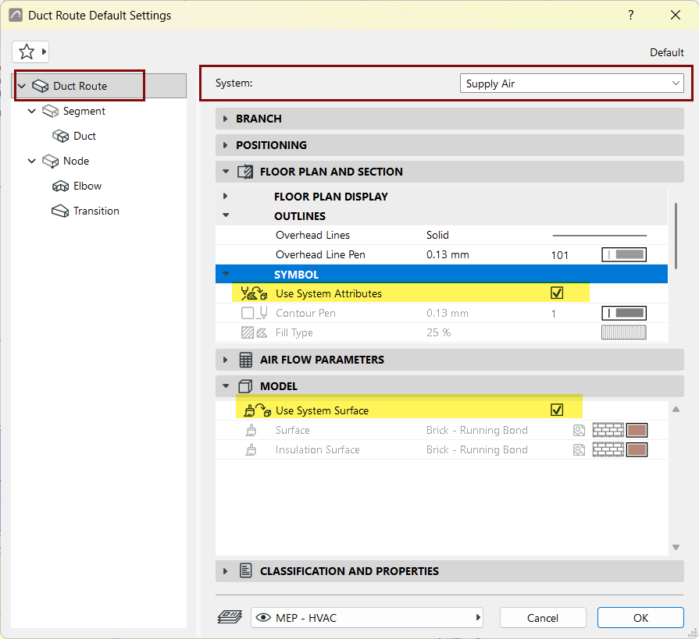Confirm settings with the OK button
Screen dimensions: 699x639
[640, 618]
